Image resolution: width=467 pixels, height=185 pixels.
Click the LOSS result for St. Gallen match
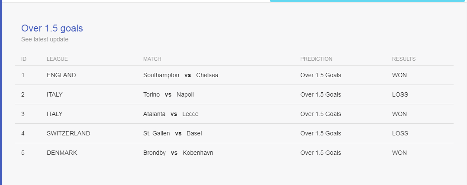400,133
